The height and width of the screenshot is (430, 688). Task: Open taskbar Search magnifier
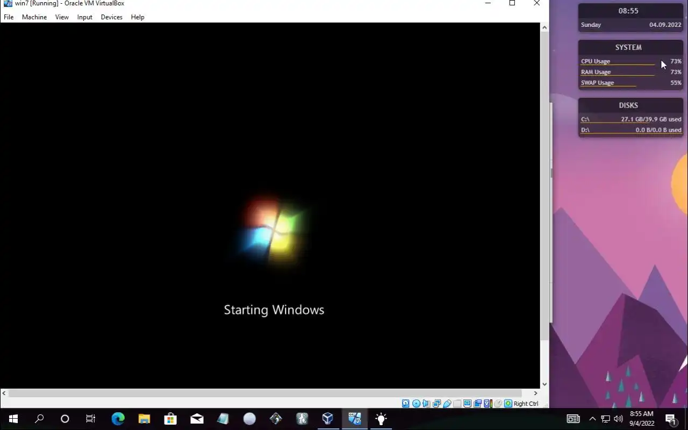click(39, 419)
